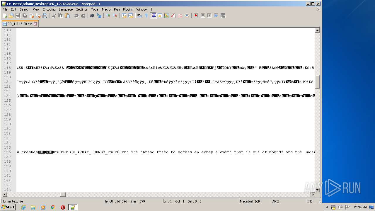Click the Save All toolbar icon
Viewport: 375px width, 211px height.
click(25, 16)
